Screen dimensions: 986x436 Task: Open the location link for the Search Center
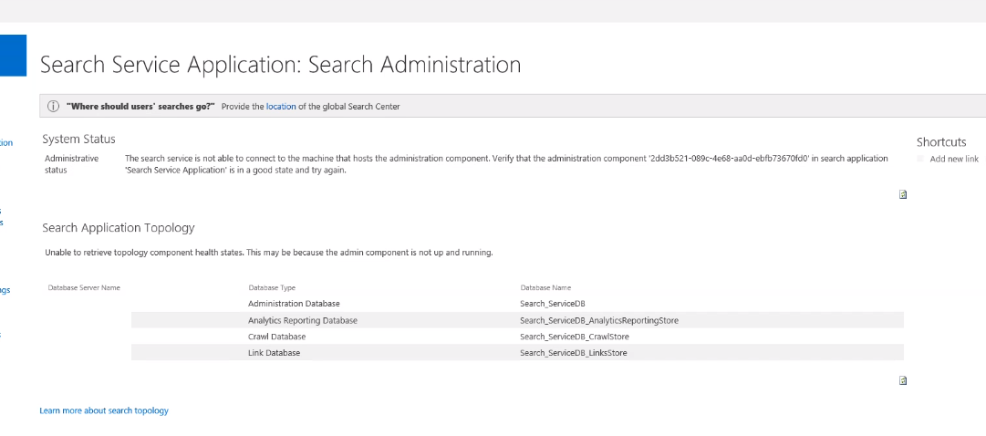[281, 107]
